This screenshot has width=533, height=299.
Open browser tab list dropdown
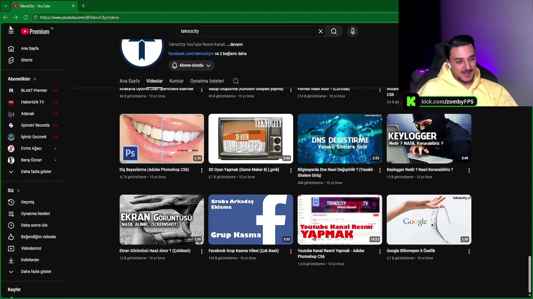[x=5, y=6]
